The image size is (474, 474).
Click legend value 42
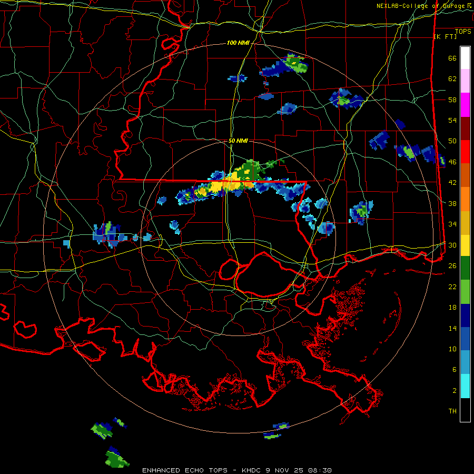click(x=452, y=183)
